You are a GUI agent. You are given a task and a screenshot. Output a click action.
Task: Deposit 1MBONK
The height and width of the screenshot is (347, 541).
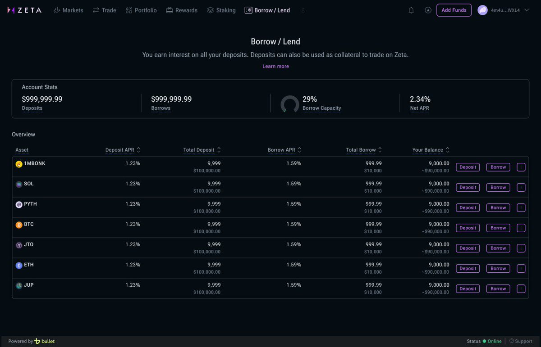pos(468,167)
